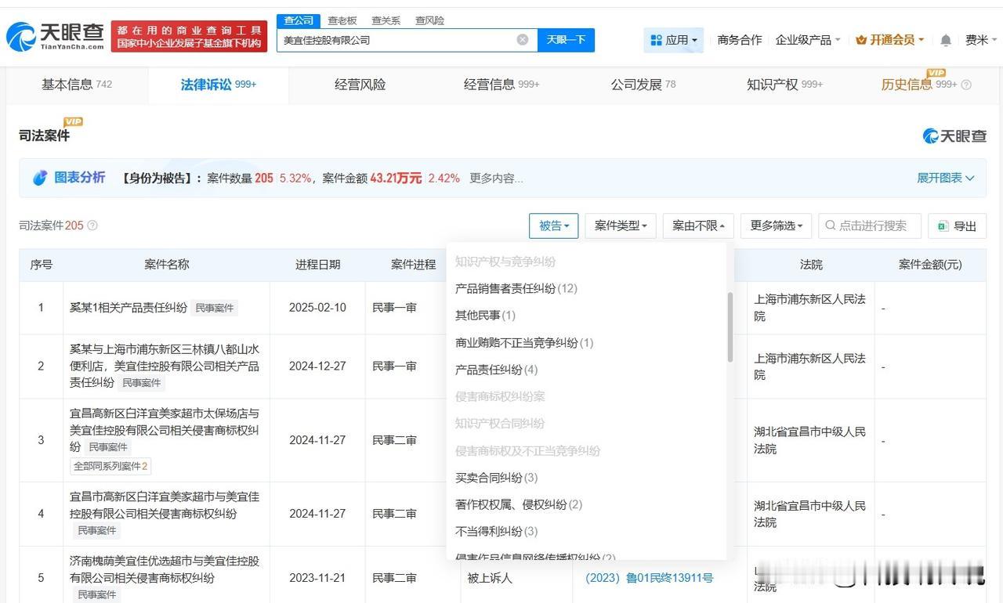Screen dimensions: 1003x603
Task: Click date cell 2024-12-27
Action: coord(317,366)
